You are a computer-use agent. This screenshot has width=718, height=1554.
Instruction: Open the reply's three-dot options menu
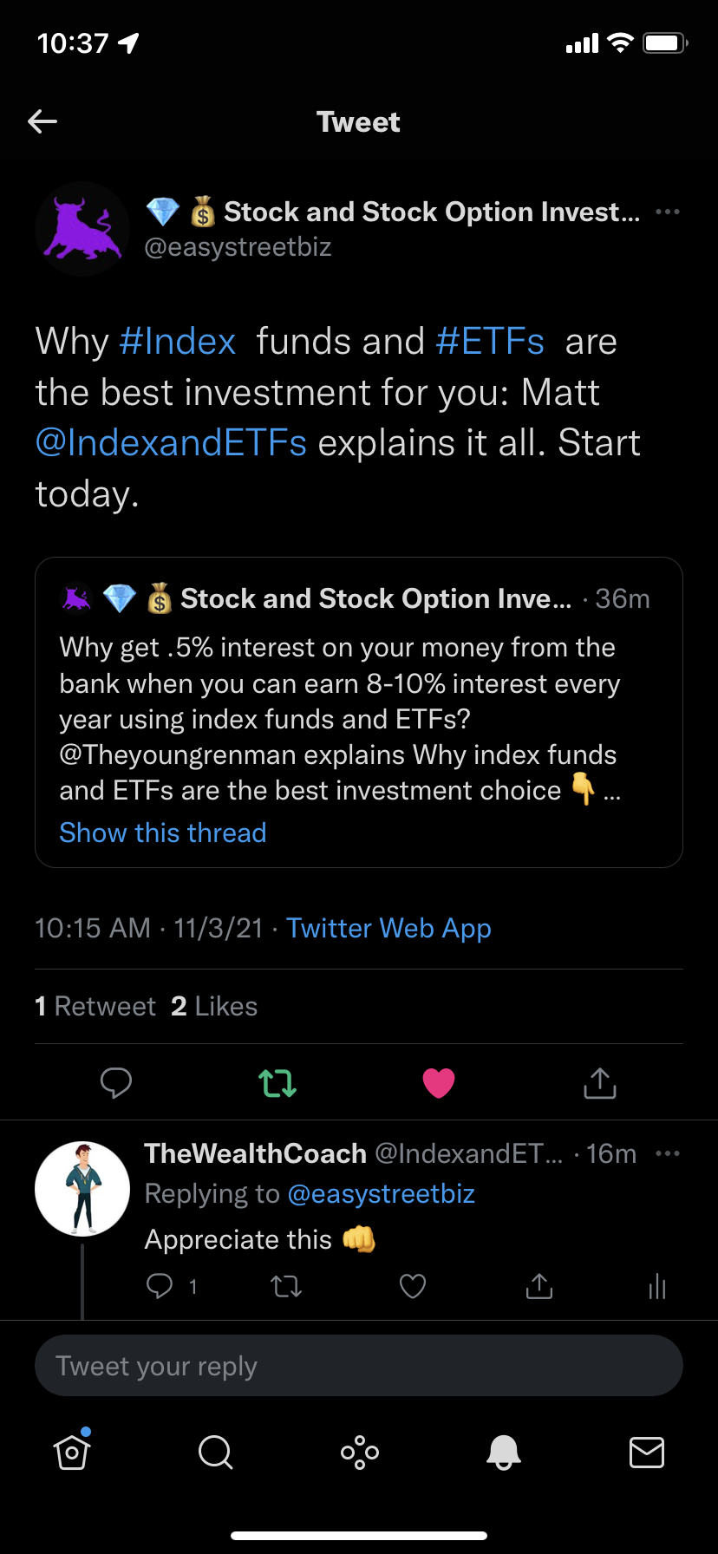[667, 1153]
